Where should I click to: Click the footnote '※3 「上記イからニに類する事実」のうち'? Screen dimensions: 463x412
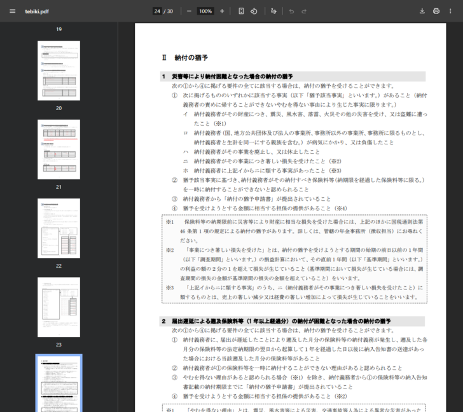point(294,292)
